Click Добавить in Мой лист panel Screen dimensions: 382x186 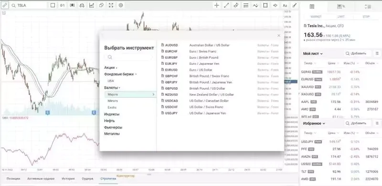pyautogui.click(x=357, y=53)
